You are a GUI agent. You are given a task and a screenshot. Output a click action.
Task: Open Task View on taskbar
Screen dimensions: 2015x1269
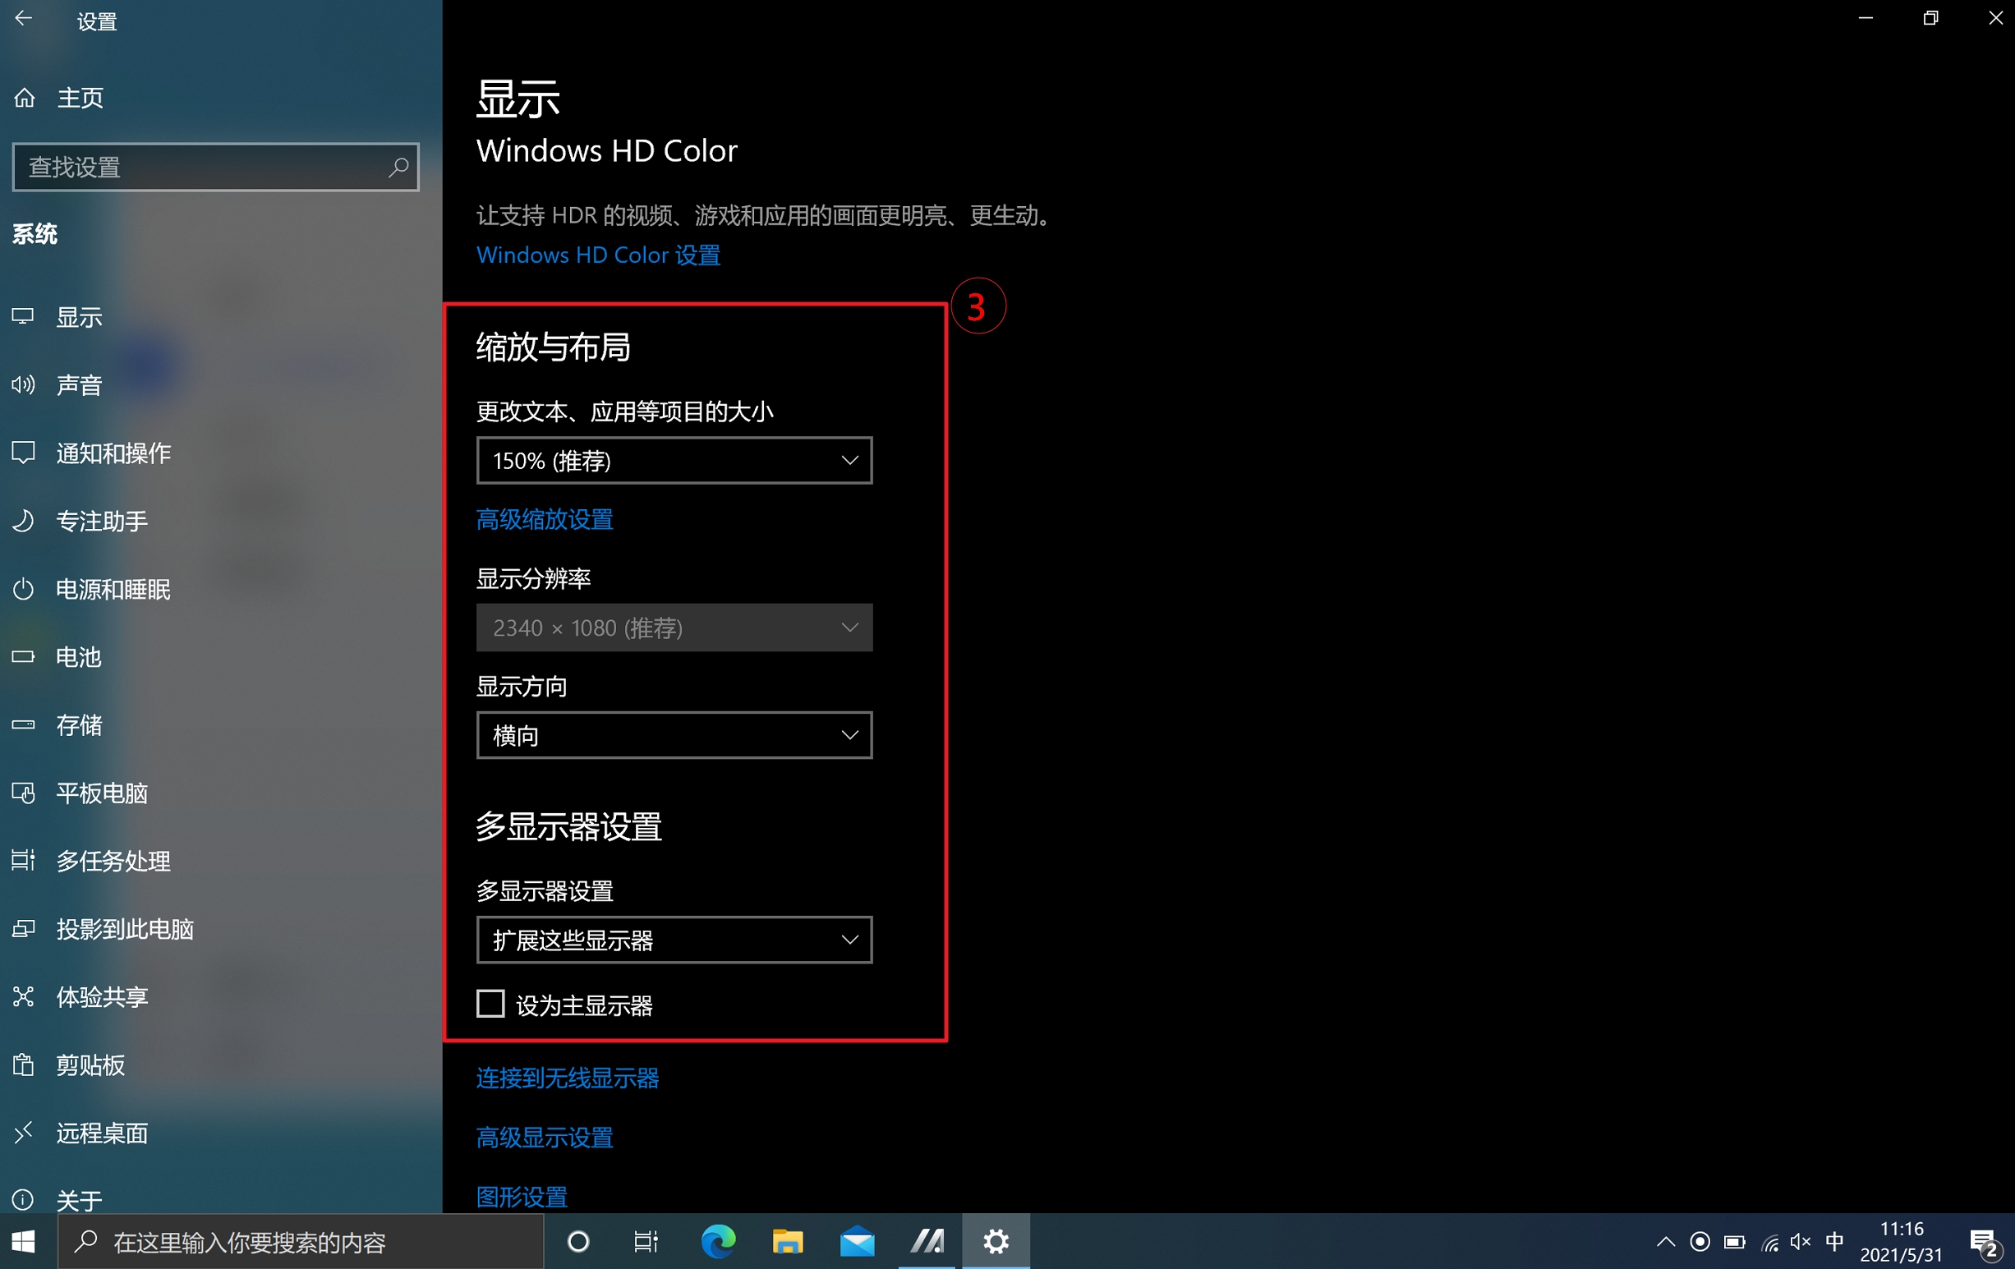[x=646, y=1241]
